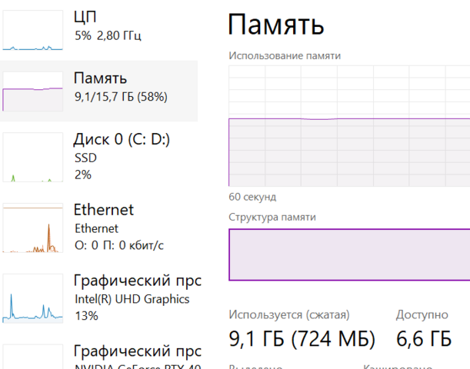
Task: Click the 60 секунд axis label
Action: pyautogui.click(x=252, y=197)
